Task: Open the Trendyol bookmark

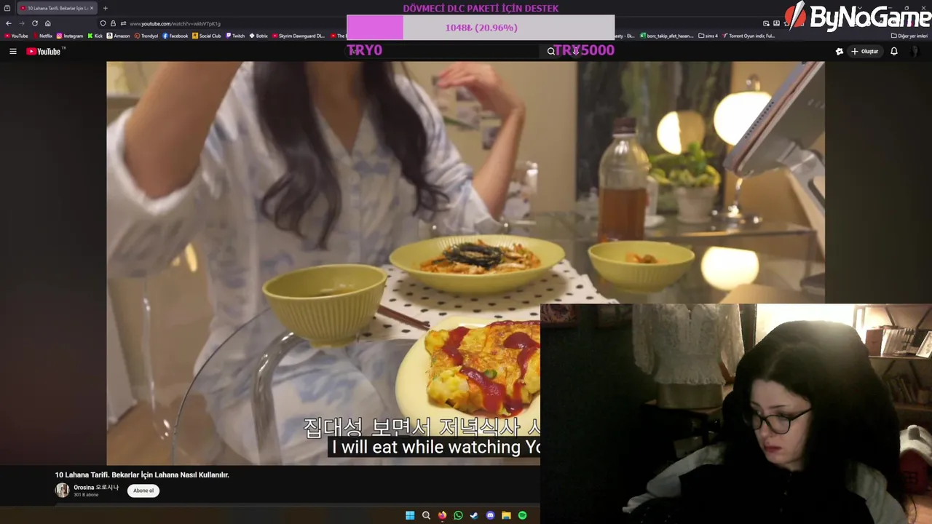Action: click(x=146, y=36)
